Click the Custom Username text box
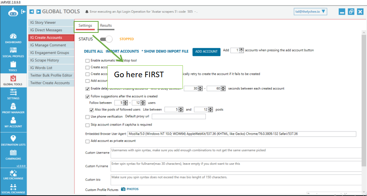This screenshot has width=367, height=196. tap(236, 153)
